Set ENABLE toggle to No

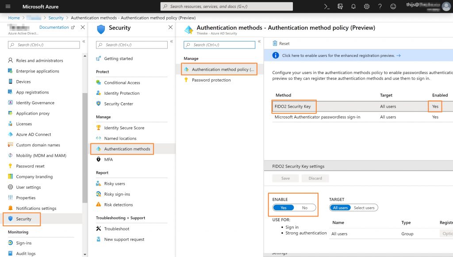(x=305, y=208)
